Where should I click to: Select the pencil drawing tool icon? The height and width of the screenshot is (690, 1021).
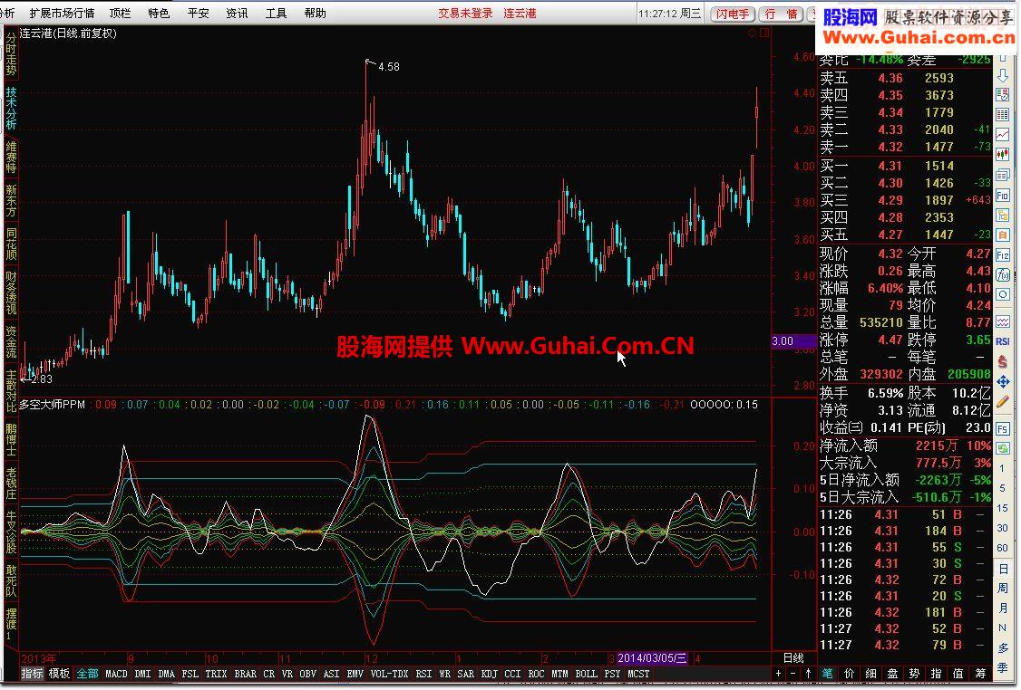pyautogui.click(x=1003, y=403)
